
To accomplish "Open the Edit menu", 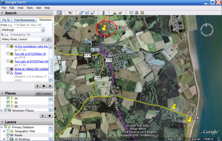I will click(12, 8).
